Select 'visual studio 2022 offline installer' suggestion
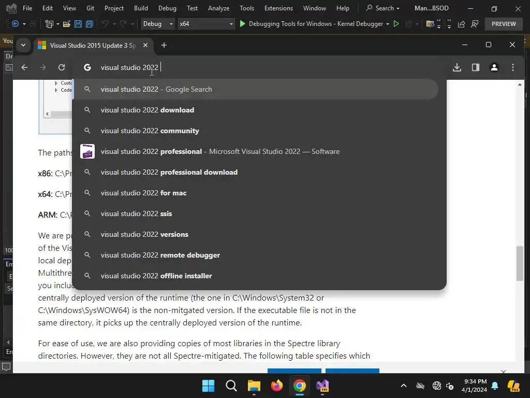The image size is (530, 398). tap(256, 276)
